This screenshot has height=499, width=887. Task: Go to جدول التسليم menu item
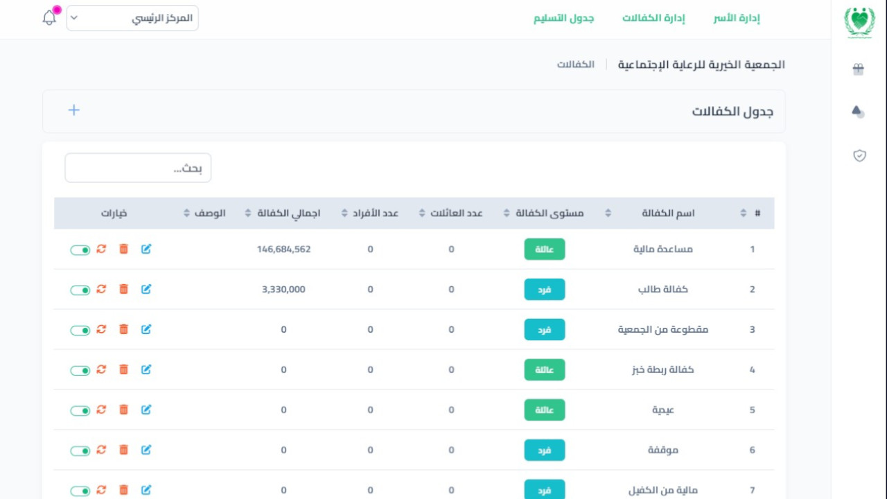[563, 19]
